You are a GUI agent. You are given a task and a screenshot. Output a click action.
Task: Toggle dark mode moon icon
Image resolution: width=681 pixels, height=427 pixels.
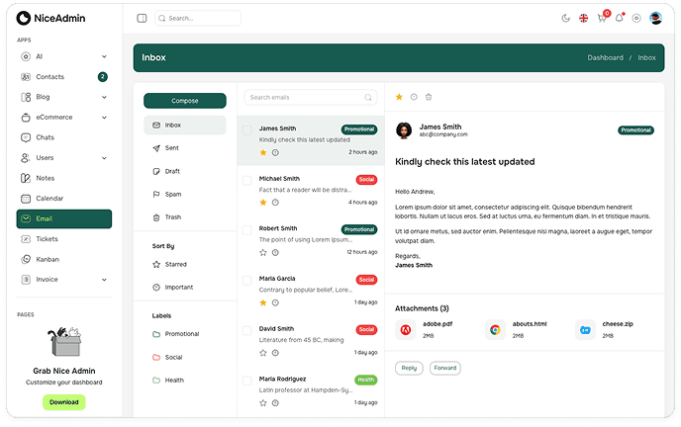point(565,18)
